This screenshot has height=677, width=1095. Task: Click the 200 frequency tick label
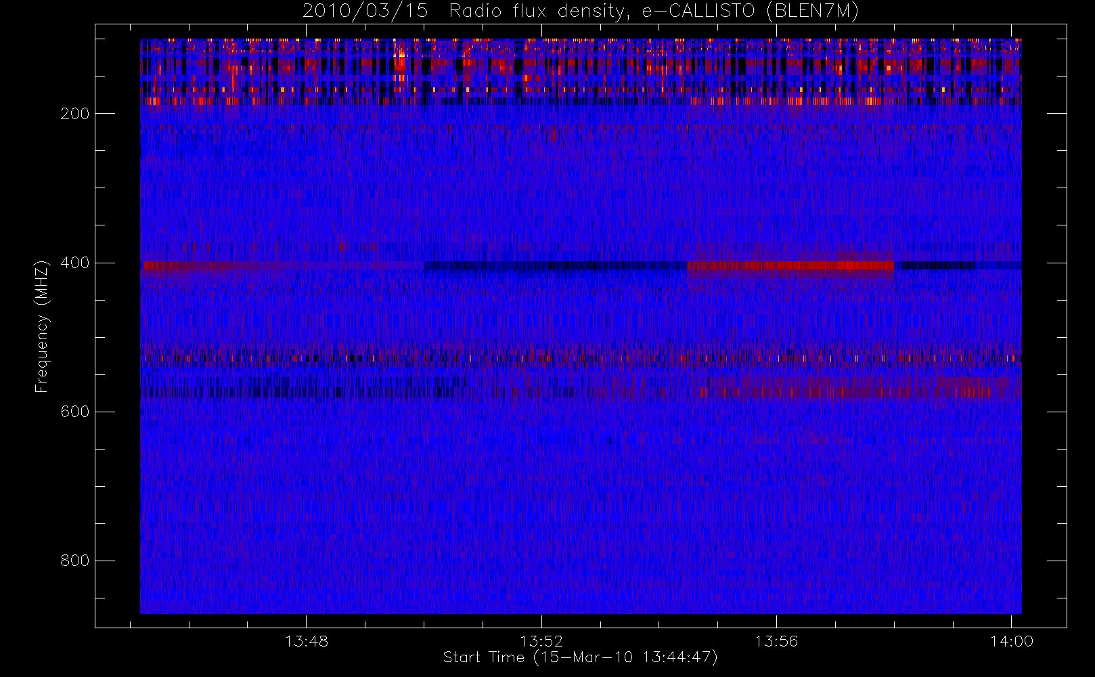[x=75, y=114]
